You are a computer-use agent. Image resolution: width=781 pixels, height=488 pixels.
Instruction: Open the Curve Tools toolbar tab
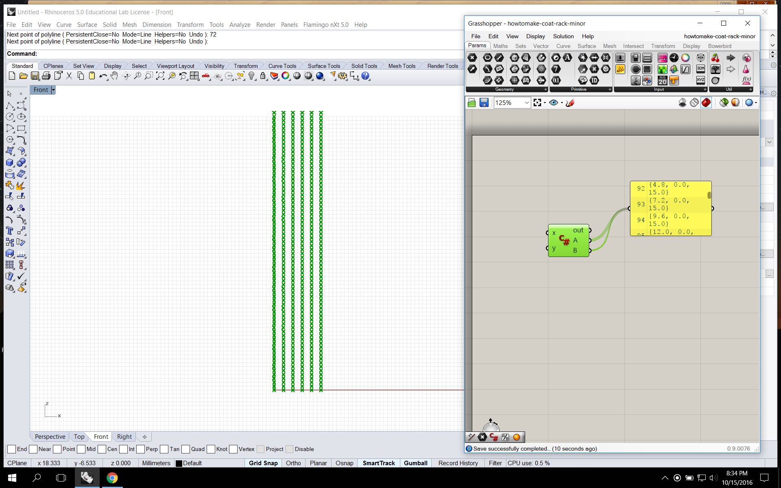tap(282, 66)
